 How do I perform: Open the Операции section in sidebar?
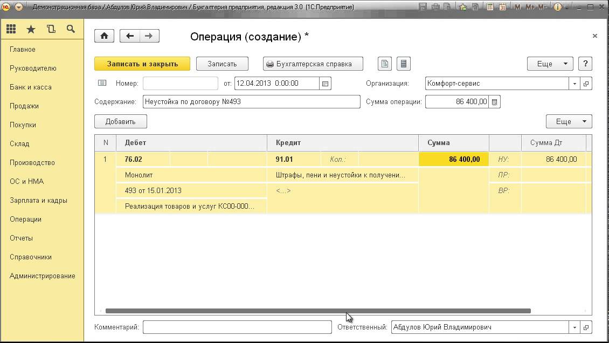[x=25, y=219]
